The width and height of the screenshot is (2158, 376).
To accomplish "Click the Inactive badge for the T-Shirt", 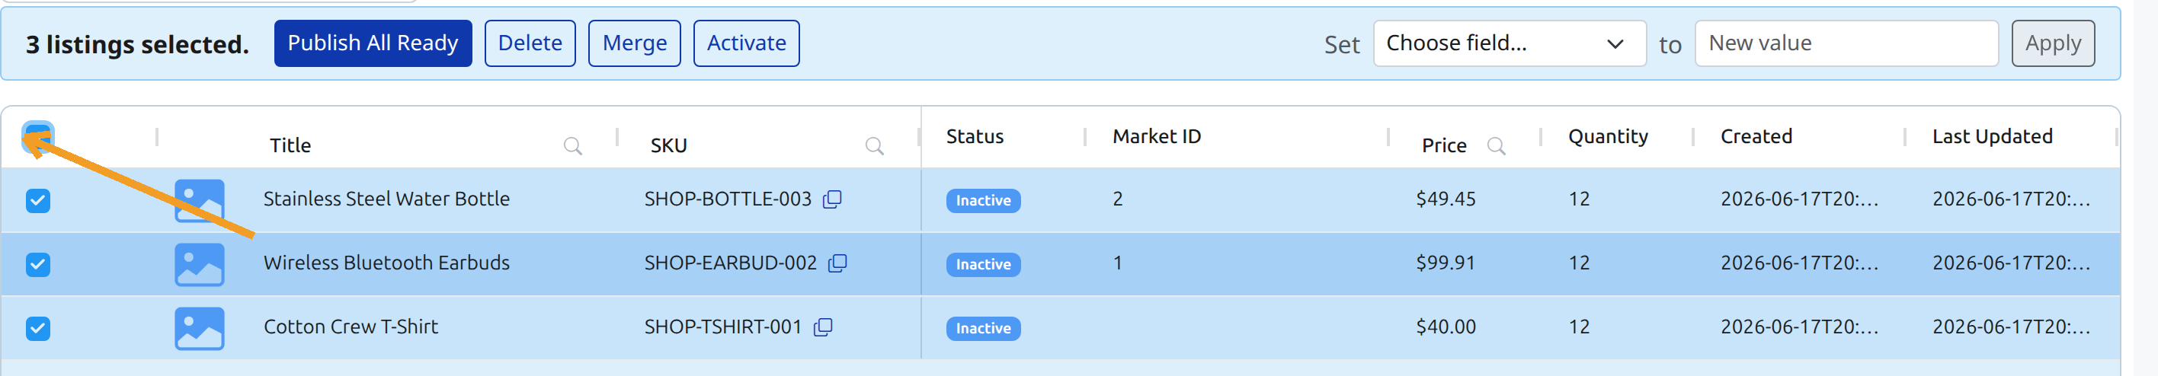I will click(x=983, y=328).
